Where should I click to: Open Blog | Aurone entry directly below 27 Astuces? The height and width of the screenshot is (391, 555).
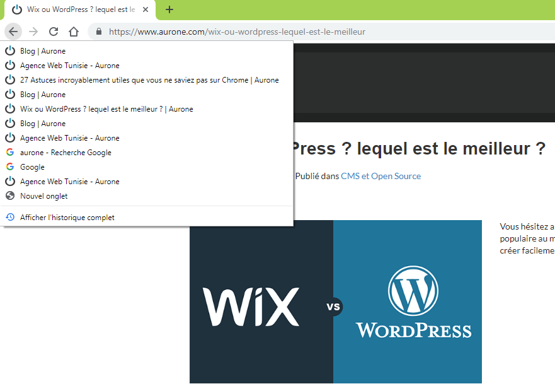(x=147, y=95)
